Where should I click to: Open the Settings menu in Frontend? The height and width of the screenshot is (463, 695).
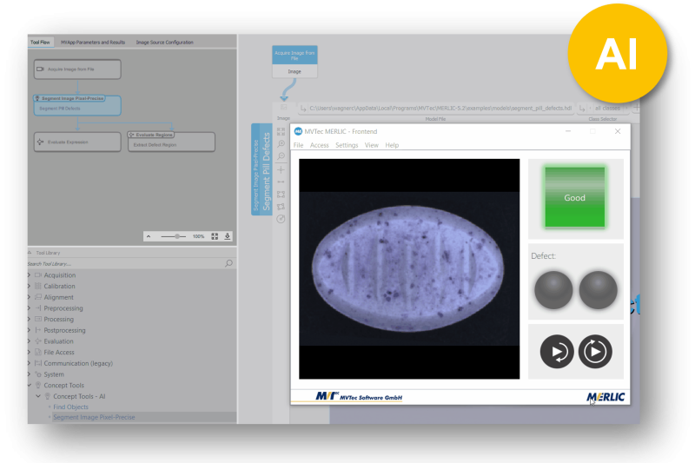click(x=347, y=145)
